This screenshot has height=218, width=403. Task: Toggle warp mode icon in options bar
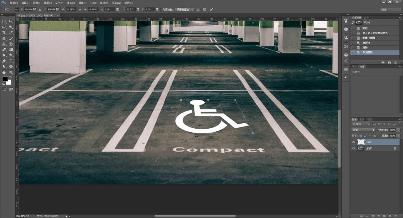198,9
